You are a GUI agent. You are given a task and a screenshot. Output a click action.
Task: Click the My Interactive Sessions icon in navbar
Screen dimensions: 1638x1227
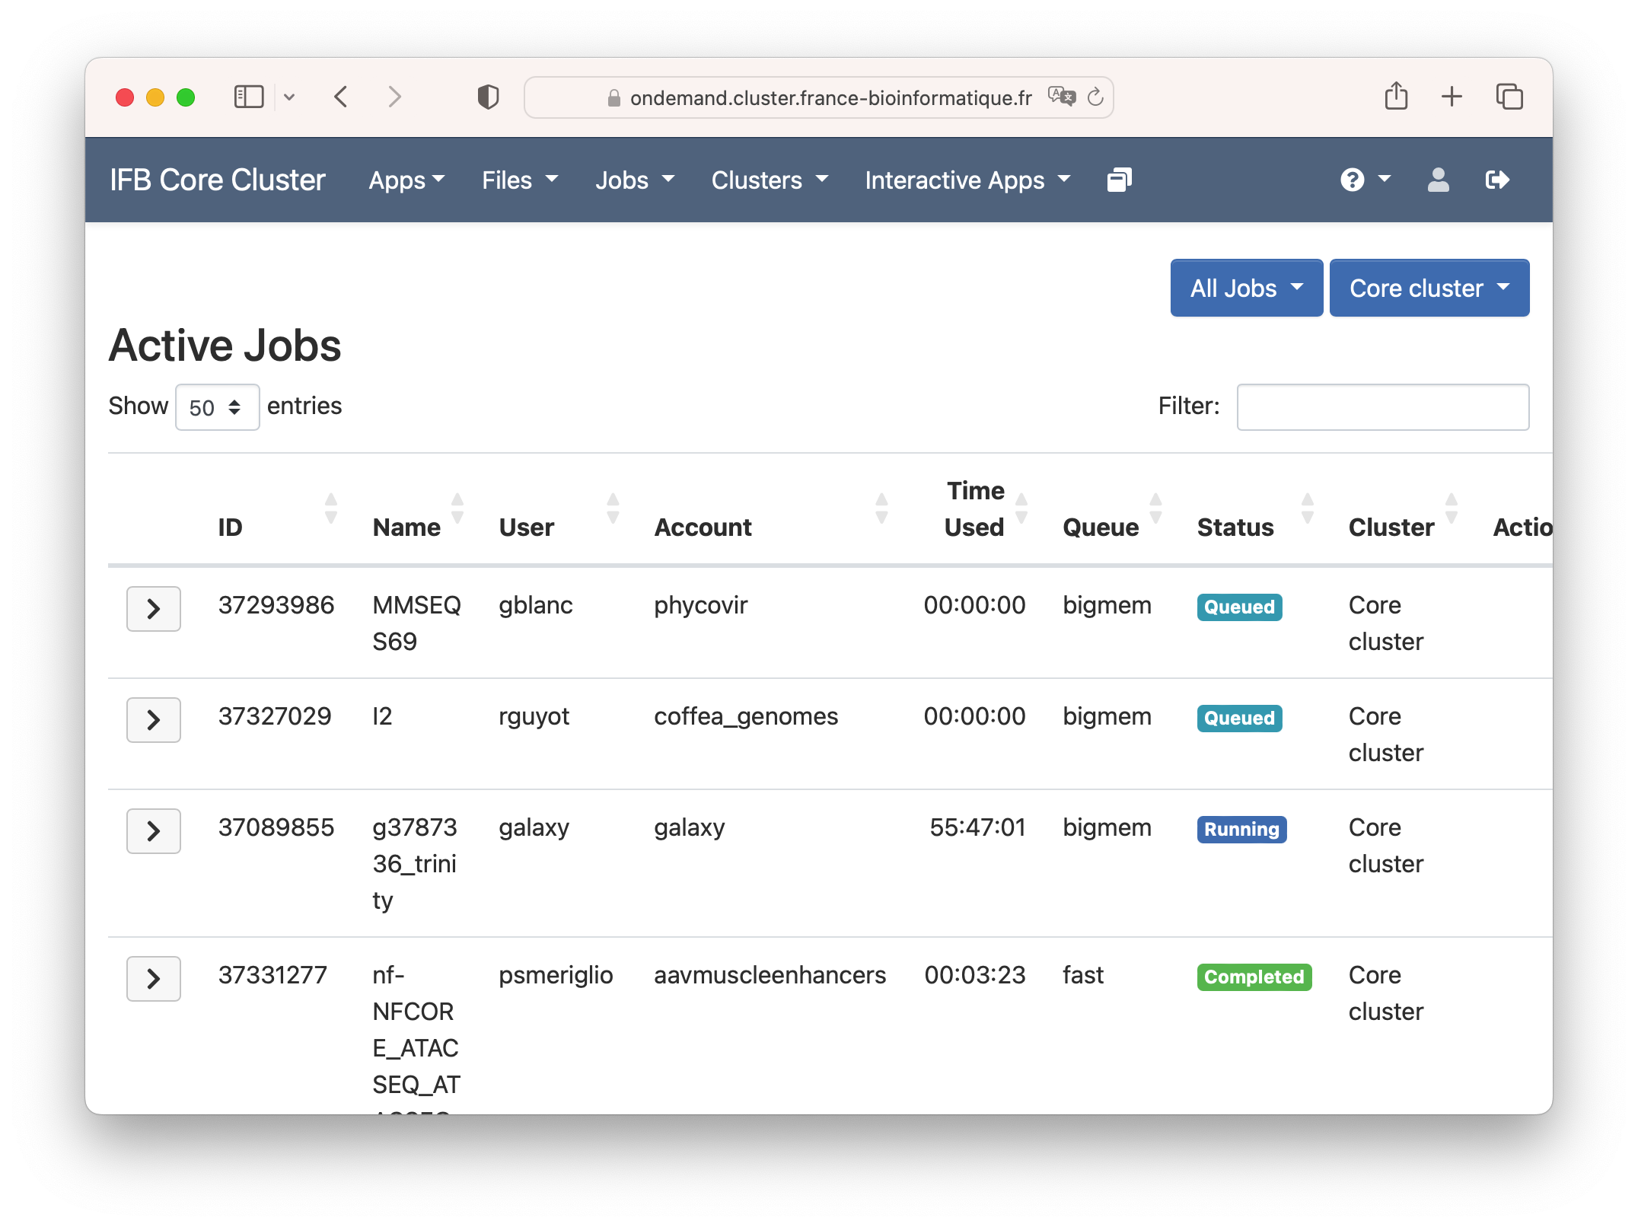(1119, 180)
